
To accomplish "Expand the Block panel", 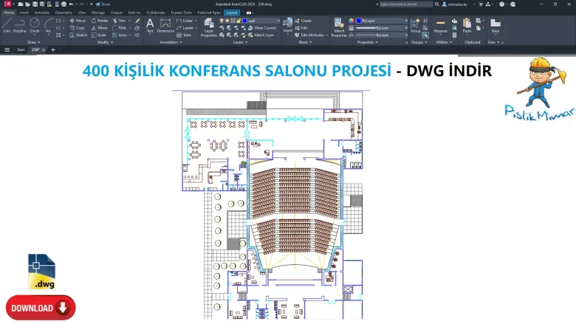I will [305, 42].
